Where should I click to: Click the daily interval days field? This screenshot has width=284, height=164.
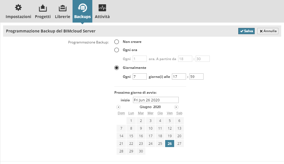[139, 76]
